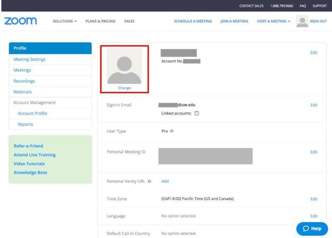The height and width of the screenshot is (238, 332).
Task: Expand the Host a Meeting dropdown
Action: [273, 21]
